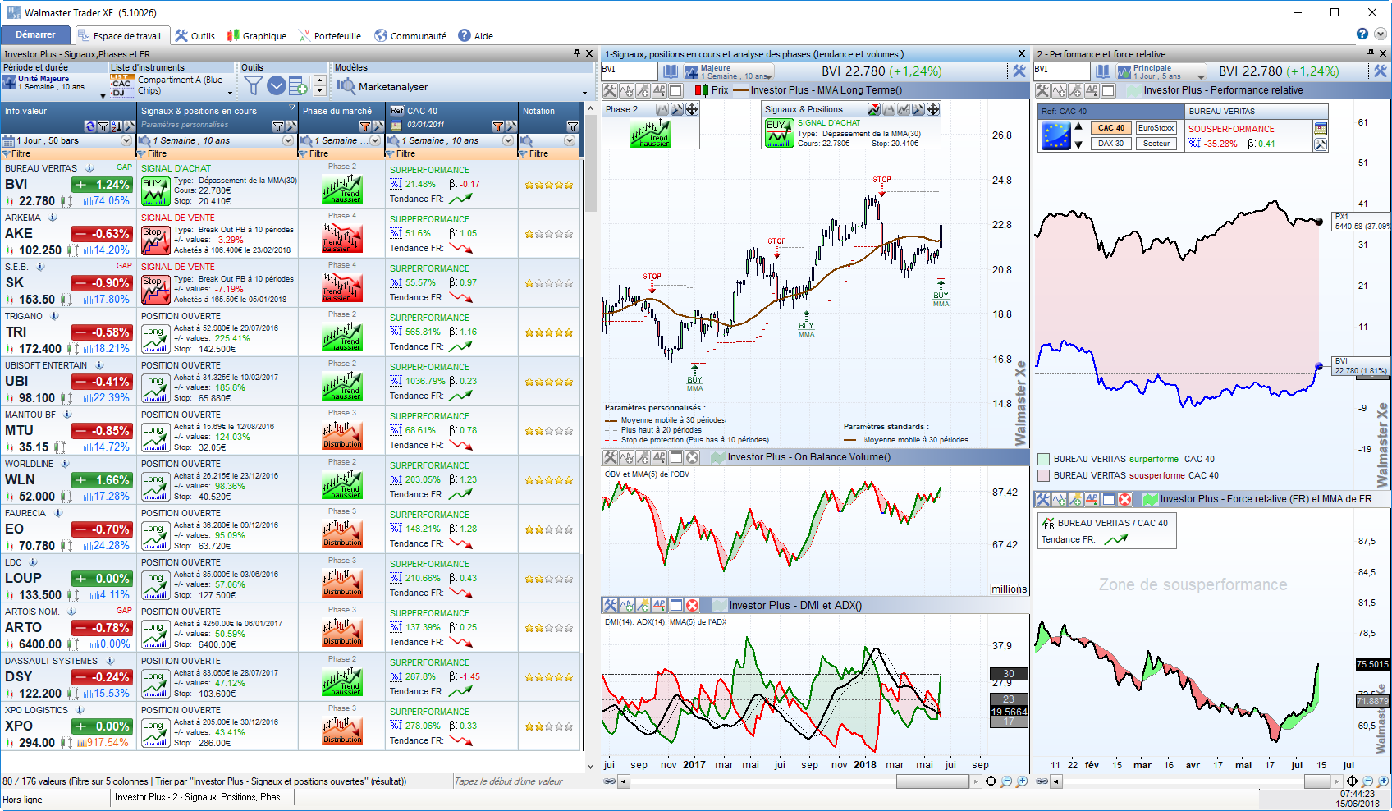This screenshot has width=1392, height=811.
Task: Open the book icon next to chart 1 BVI field
Action: pyautogui.click(x=671, y=71)
